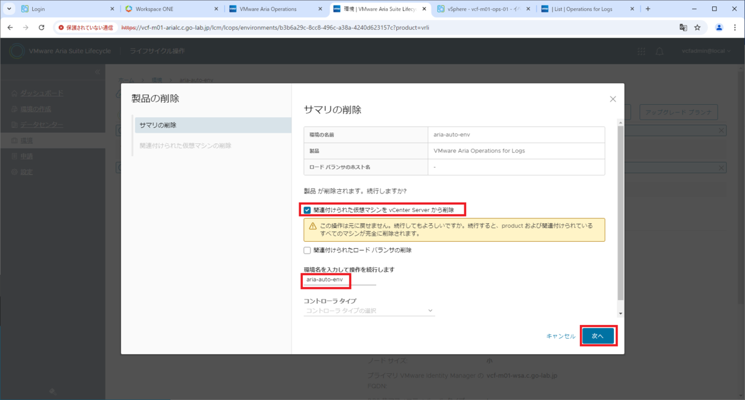Bookmark this page with star icon
This screenshot has width=745, height=400.
pyautogui.click(x=697, y=27)
